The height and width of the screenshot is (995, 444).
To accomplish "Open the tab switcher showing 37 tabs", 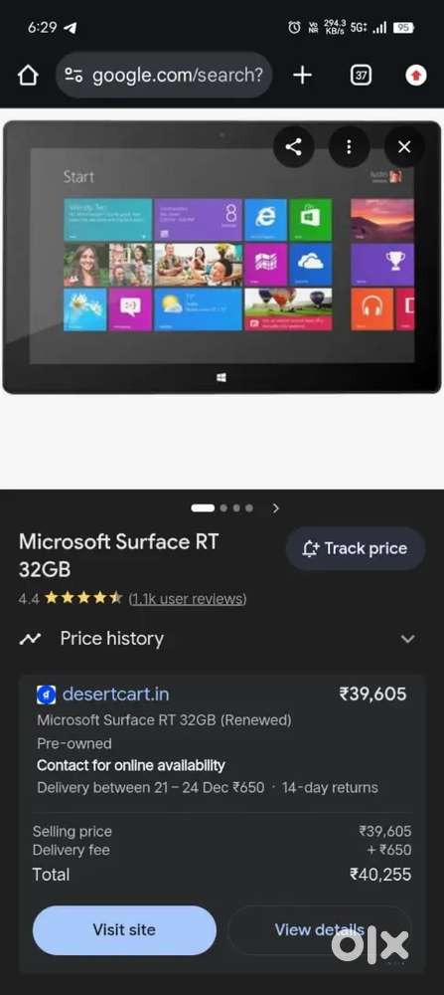I will coord(360,76).
